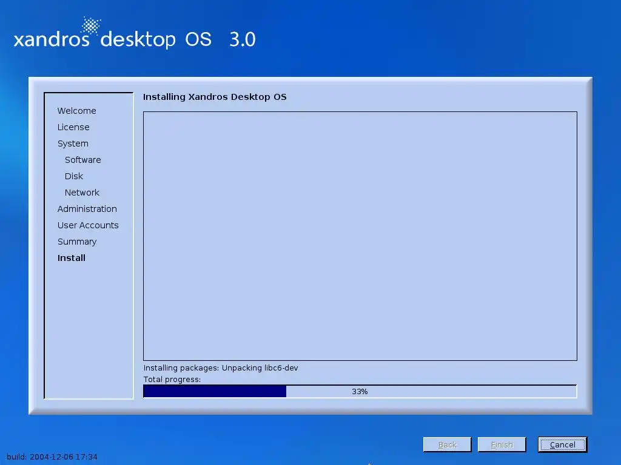Select the Administration step
The height and width of the screenshot is (465, 621).
87,209
